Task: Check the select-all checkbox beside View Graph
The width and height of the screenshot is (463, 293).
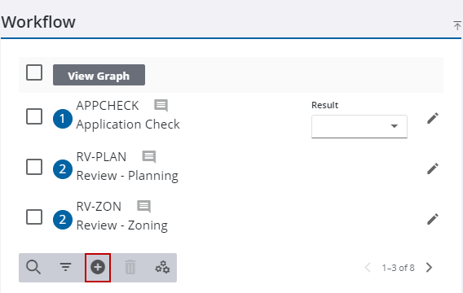Action: click(x=34, y=72)
